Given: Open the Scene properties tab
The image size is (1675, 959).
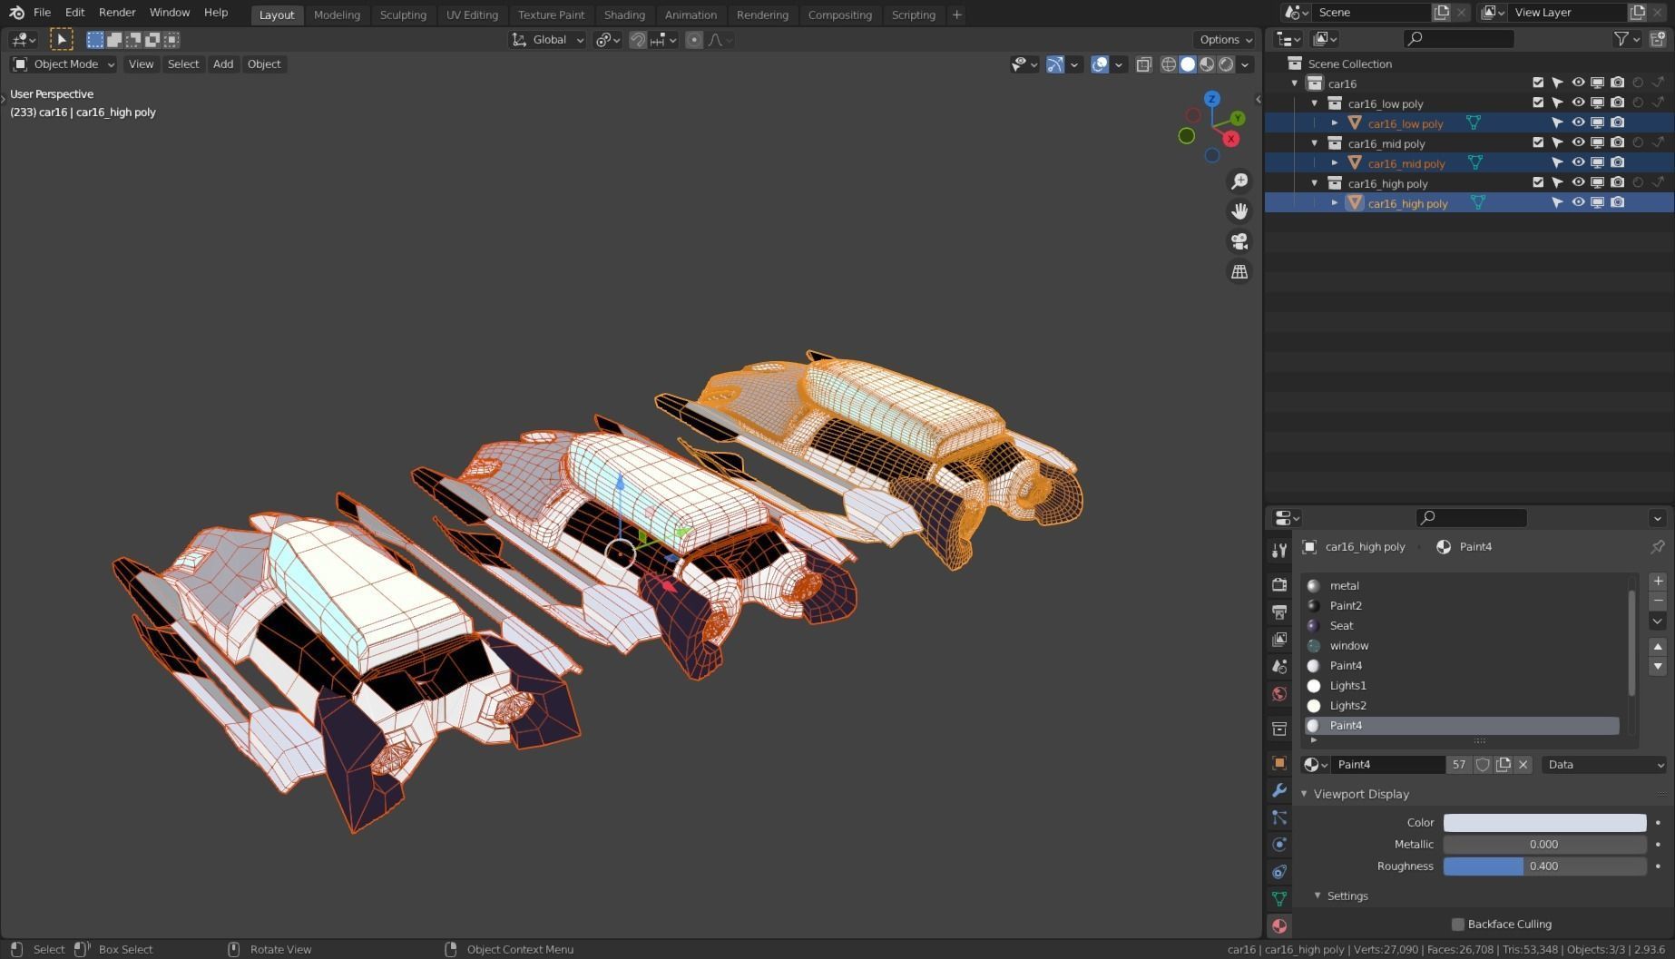Looking at the screenshot, I should coord(1279,667).
